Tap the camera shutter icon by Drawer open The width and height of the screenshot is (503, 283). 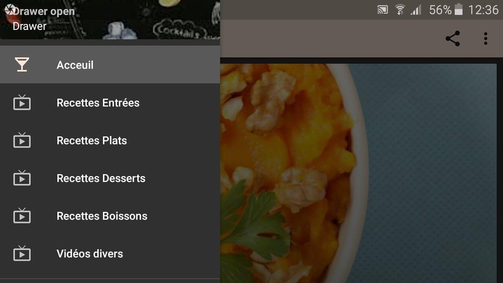point(9,9)
